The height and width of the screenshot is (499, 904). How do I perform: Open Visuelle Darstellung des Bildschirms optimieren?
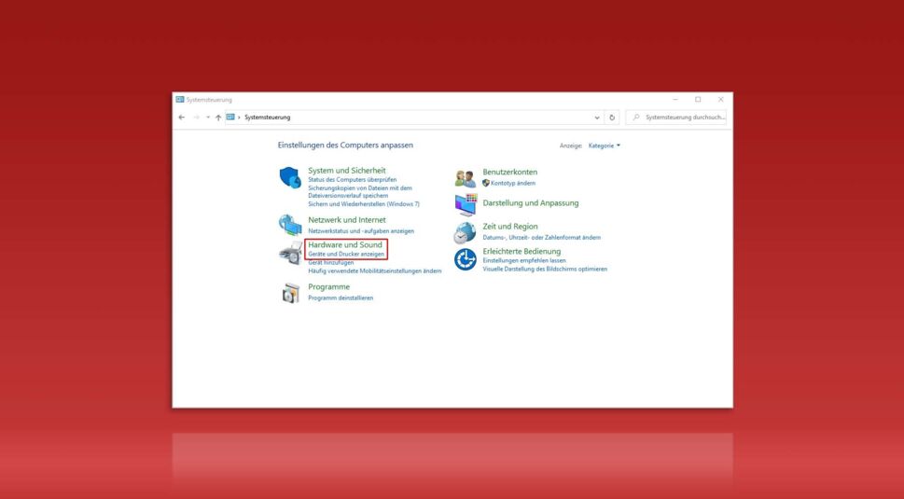545,270
